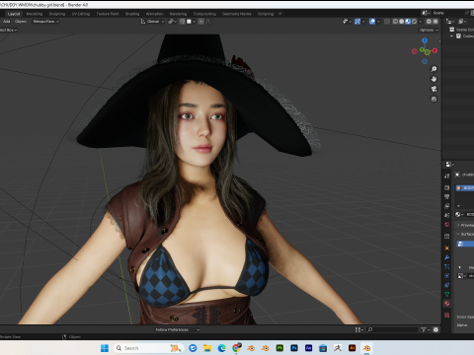Click the pan view hand icon
This screenshot has width=474, height=355.
click(434, 79)
